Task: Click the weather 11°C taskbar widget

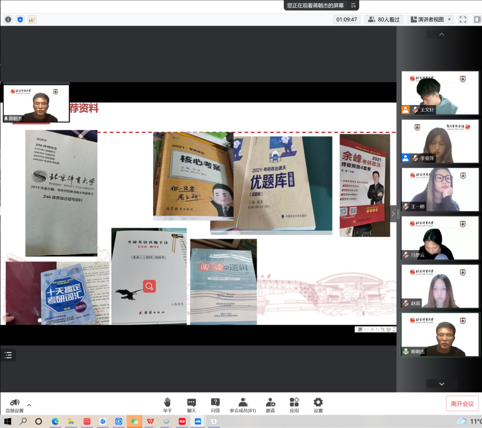Action: (470, 422)
